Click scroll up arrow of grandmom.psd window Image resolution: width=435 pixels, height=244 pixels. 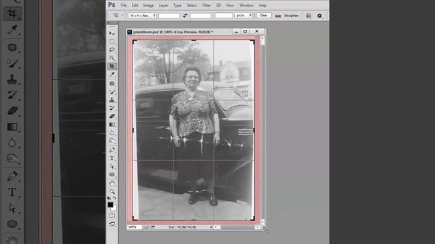[262, 39]
